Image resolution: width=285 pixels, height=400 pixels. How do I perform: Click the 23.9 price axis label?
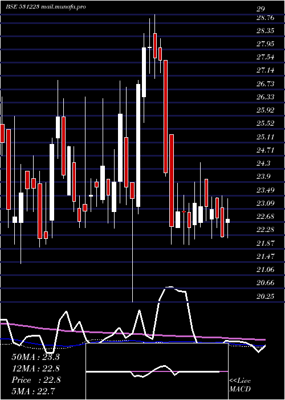click(263, 177)
